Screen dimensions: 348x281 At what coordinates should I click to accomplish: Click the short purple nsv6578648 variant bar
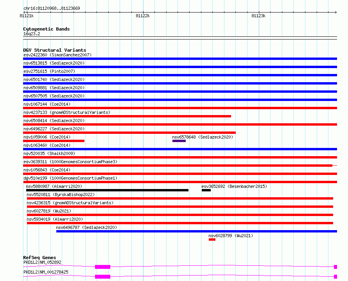(179, 141)
